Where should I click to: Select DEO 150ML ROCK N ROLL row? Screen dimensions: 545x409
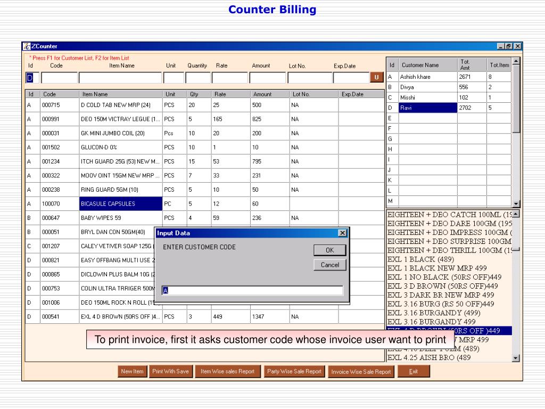[89, 302]
